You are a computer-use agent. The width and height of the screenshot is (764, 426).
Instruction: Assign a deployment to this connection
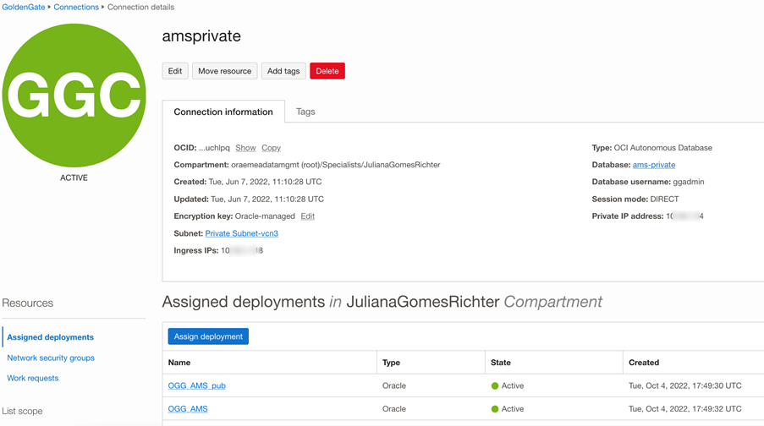pyautogui.click(x=208, y=336)
